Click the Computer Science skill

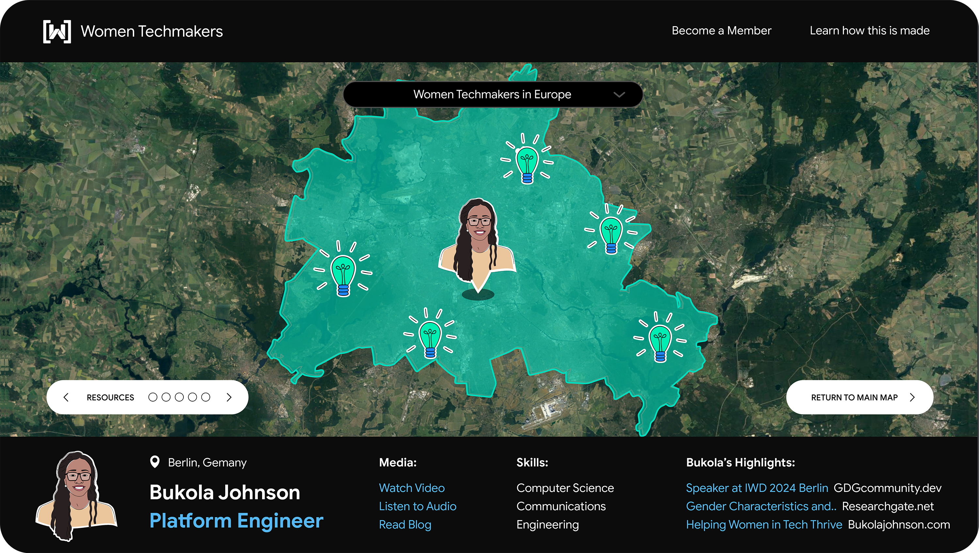[x=565, y=488]
